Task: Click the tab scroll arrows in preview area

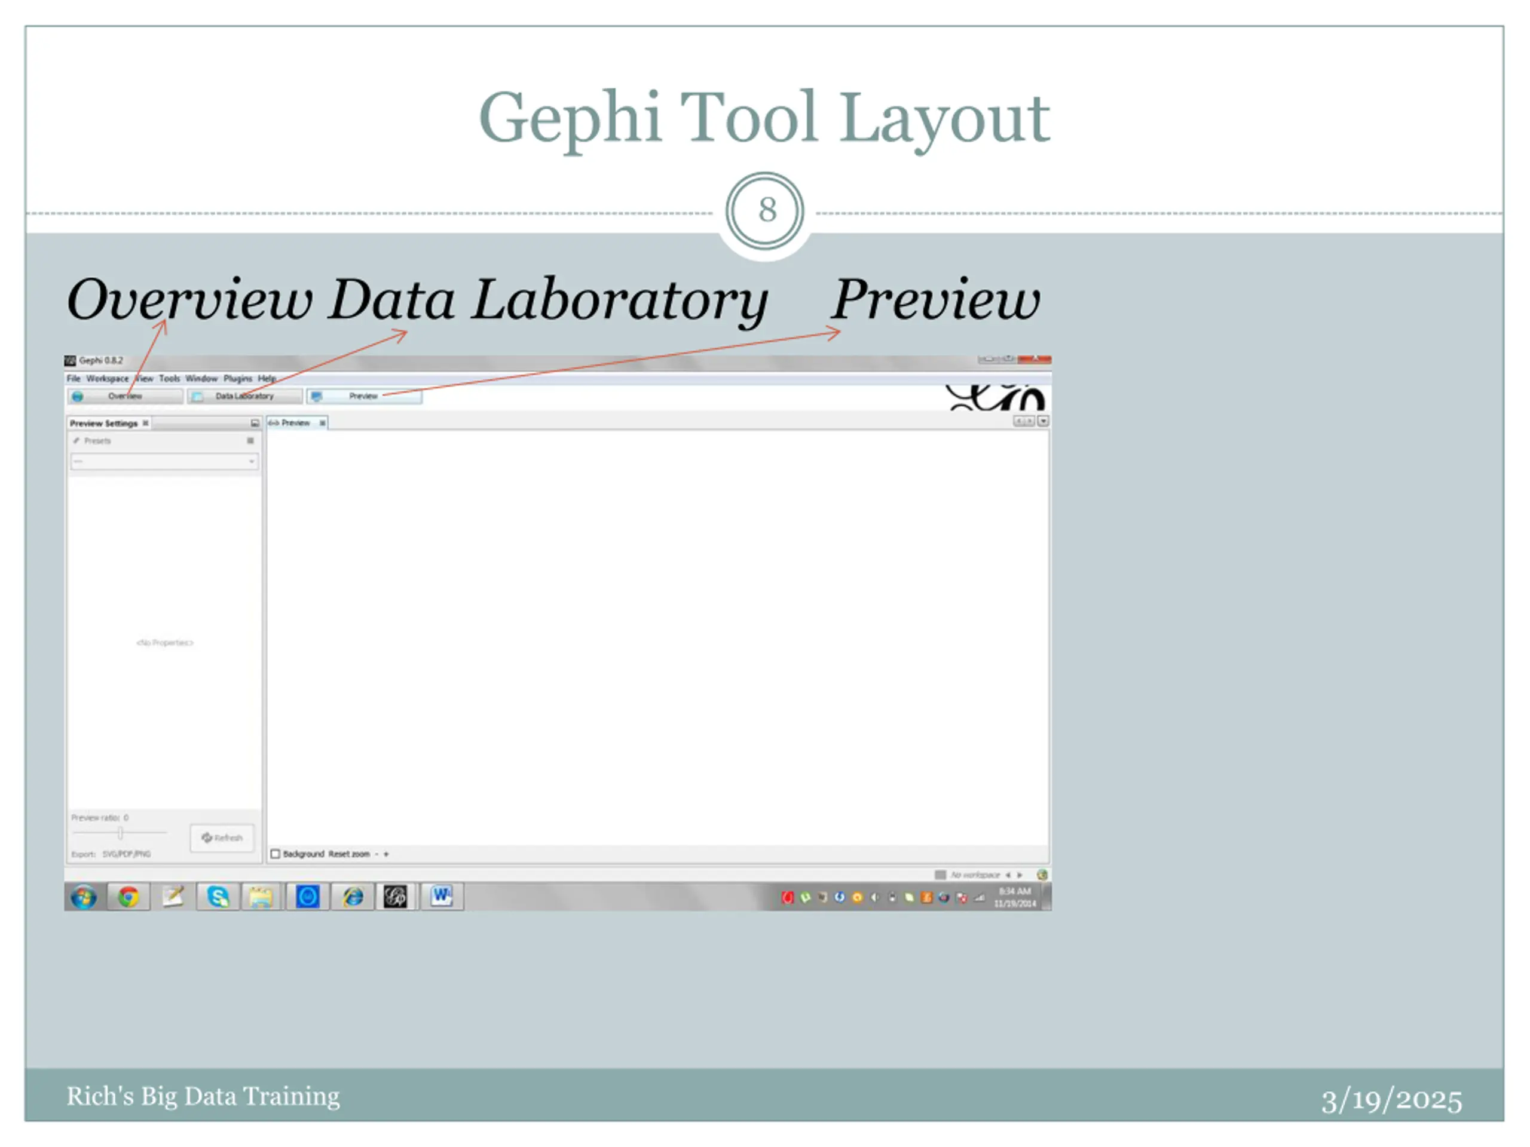Action: tap(1024, 421)
